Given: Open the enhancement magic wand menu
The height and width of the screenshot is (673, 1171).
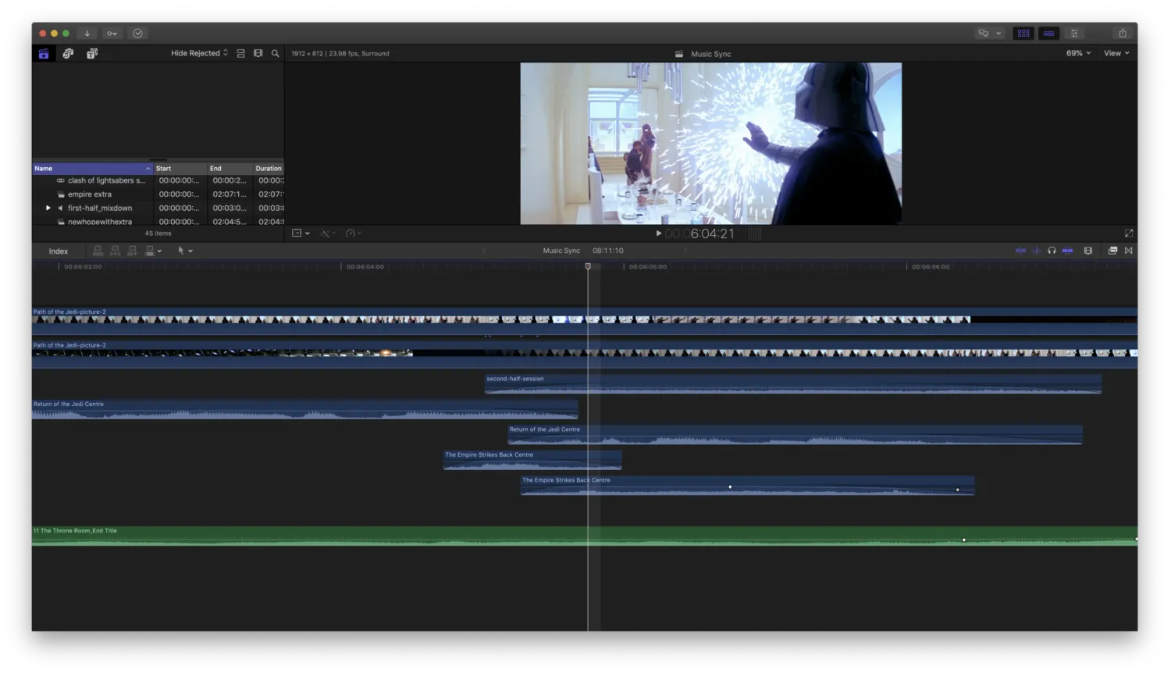Looking at the screenshot, I should (x=329, y=233).
